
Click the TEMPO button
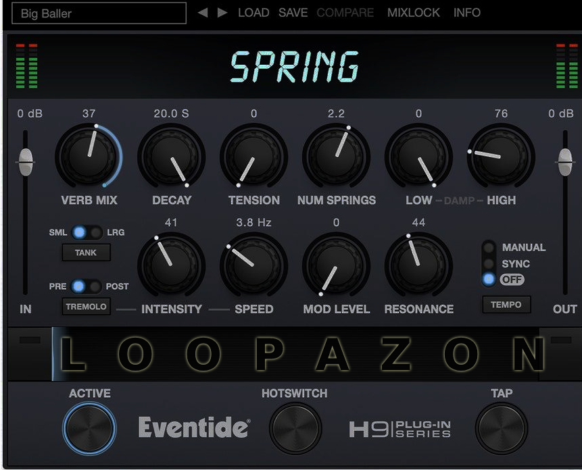(x=506, y=305)
